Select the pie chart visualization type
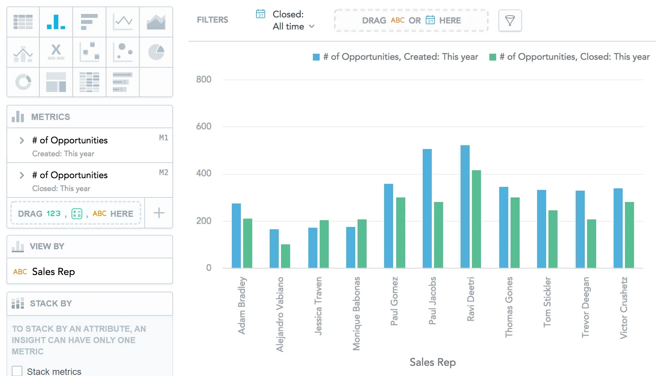656x376 pixels. (x=156, y=52)
